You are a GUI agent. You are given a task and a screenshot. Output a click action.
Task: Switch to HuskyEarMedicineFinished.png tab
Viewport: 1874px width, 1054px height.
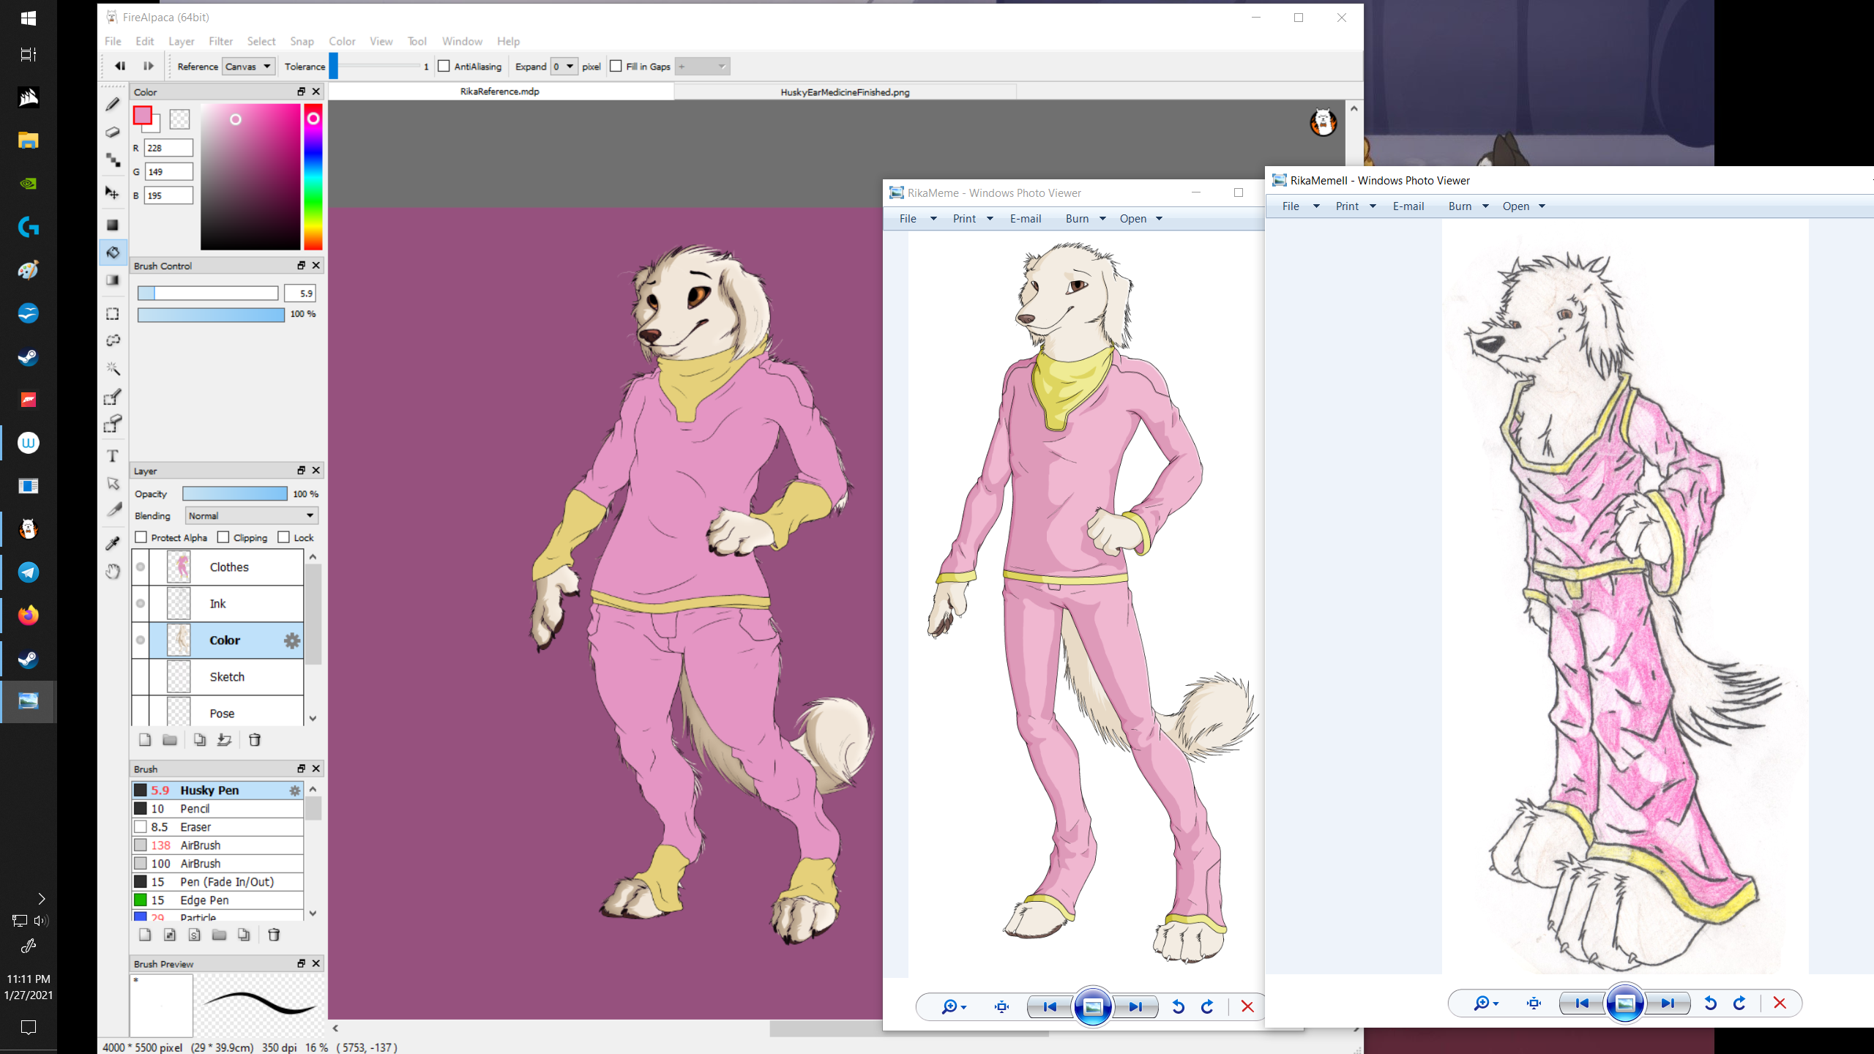(845, 92)
